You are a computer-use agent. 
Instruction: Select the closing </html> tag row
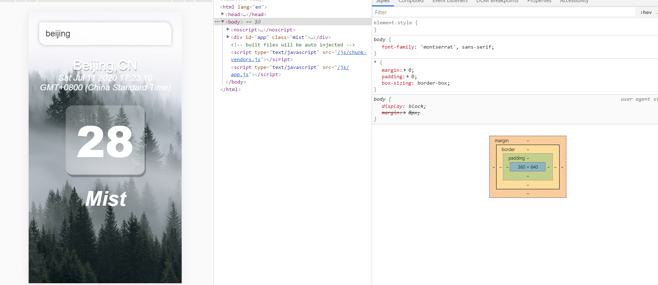coord(230,90)
